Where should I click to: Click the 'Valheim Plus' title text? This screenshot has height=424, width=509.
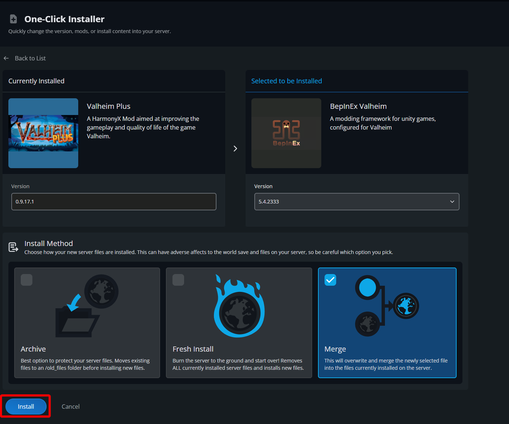click(x=108, y=106)
